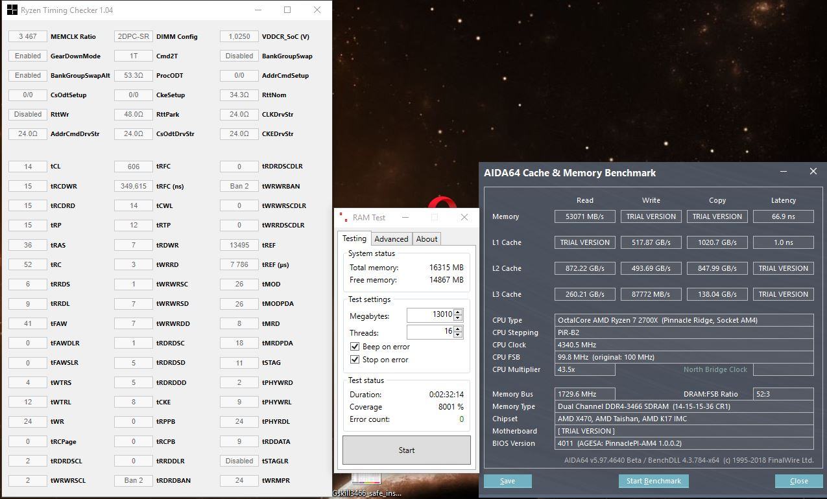Decrease Megabytes with the down arrow
The width and height of the screenshot is (827, 499).
coord(458,318)
